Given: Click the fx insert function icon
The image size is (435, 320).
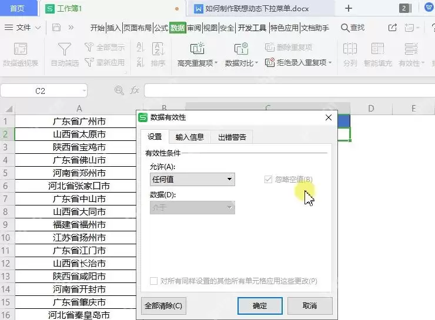Looking at the screenshot, I should [x=135, y=90].
